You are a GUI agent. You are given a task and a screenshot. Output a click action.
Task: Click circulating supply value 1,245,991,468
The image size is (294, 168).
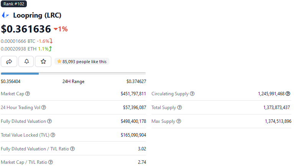pos(271,94)
